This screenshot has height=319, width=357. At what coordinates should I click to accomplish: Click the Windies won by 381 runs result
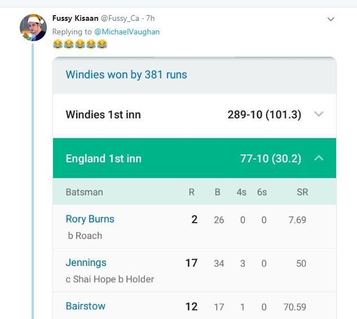[x=126, y=74]
